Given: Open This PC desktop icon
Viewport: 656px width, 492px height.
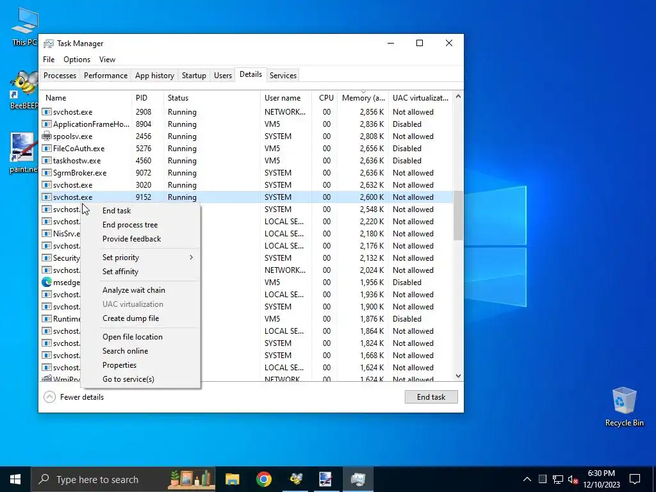Looking at the screenshot, I should point(25,26).
